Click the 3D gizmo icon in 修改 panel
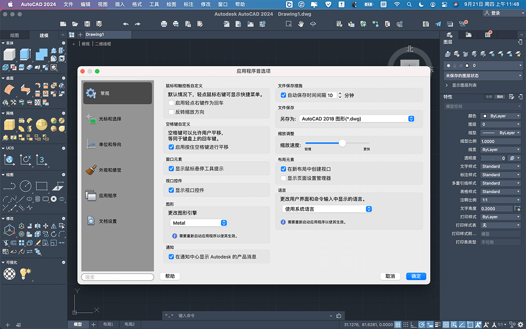This screenshot has width=526, height=329. tap(9, 229)
